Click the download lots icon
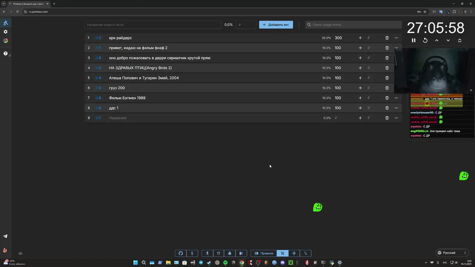 click(207, 253)
